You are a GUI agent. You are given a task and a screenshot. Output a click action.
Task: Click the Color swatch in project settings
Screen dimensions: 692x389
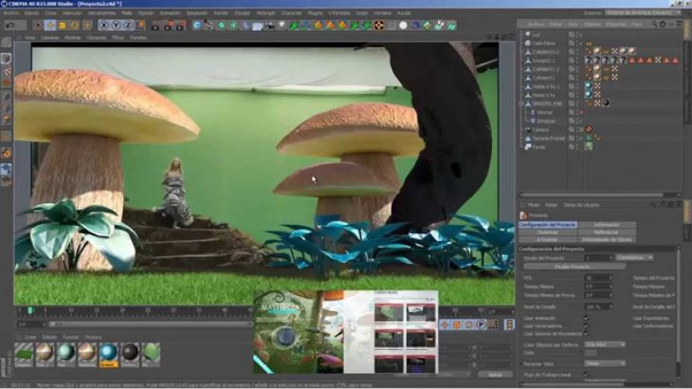(x=591, y=353)
